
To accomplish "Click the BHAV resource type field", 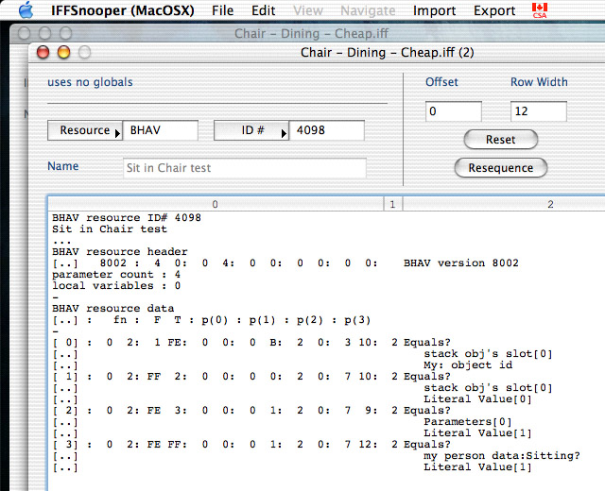I will click(x=161, y=131).
